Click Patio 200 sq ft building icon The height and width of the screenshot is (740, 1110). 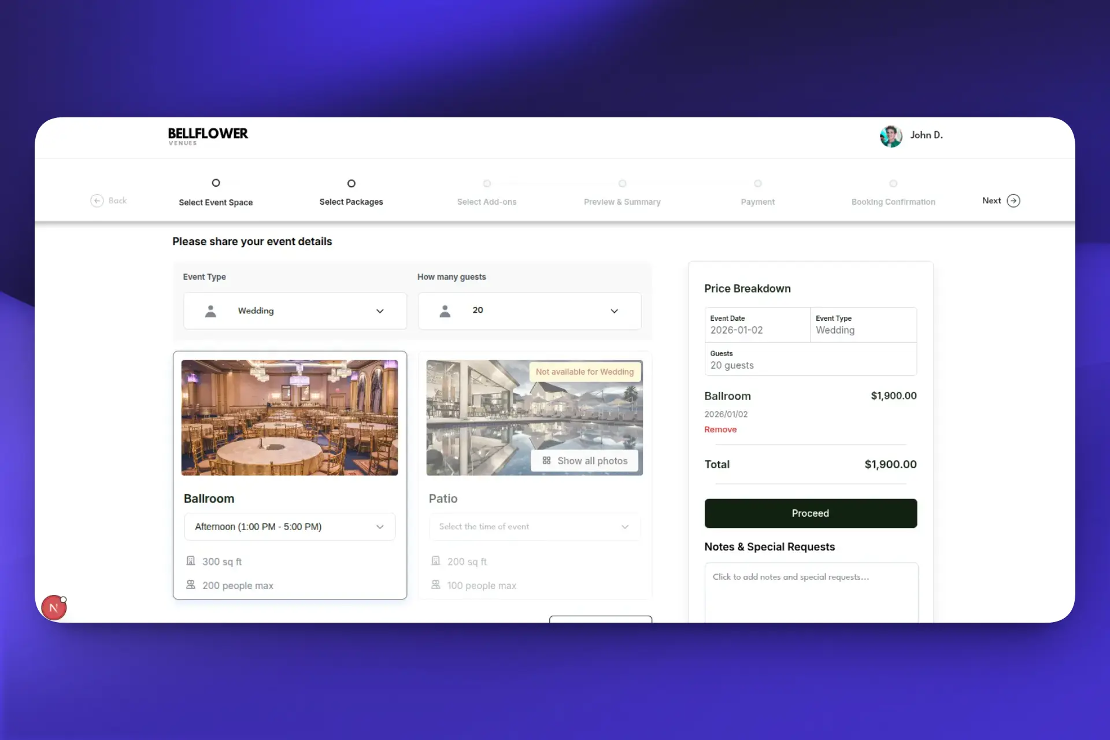pos(436,561)
